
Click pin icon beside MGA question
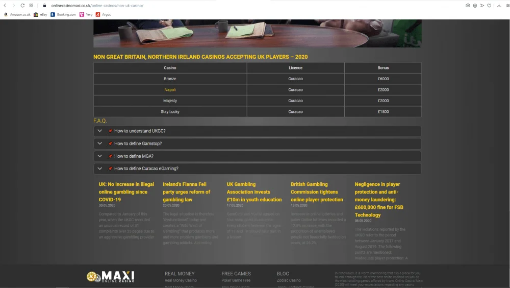110,156
